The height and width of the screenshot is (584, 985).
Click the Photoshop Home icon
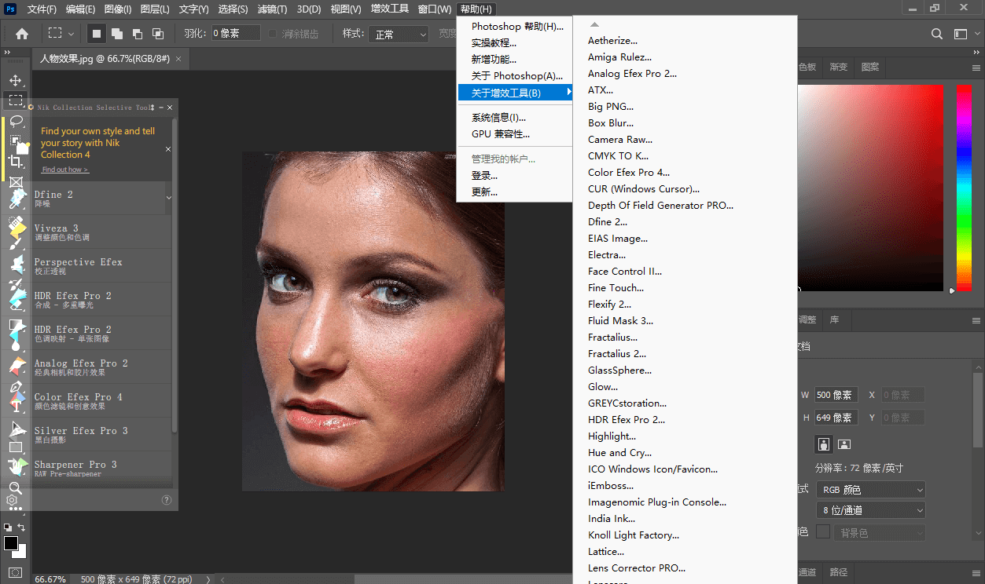tap(21, 34)
